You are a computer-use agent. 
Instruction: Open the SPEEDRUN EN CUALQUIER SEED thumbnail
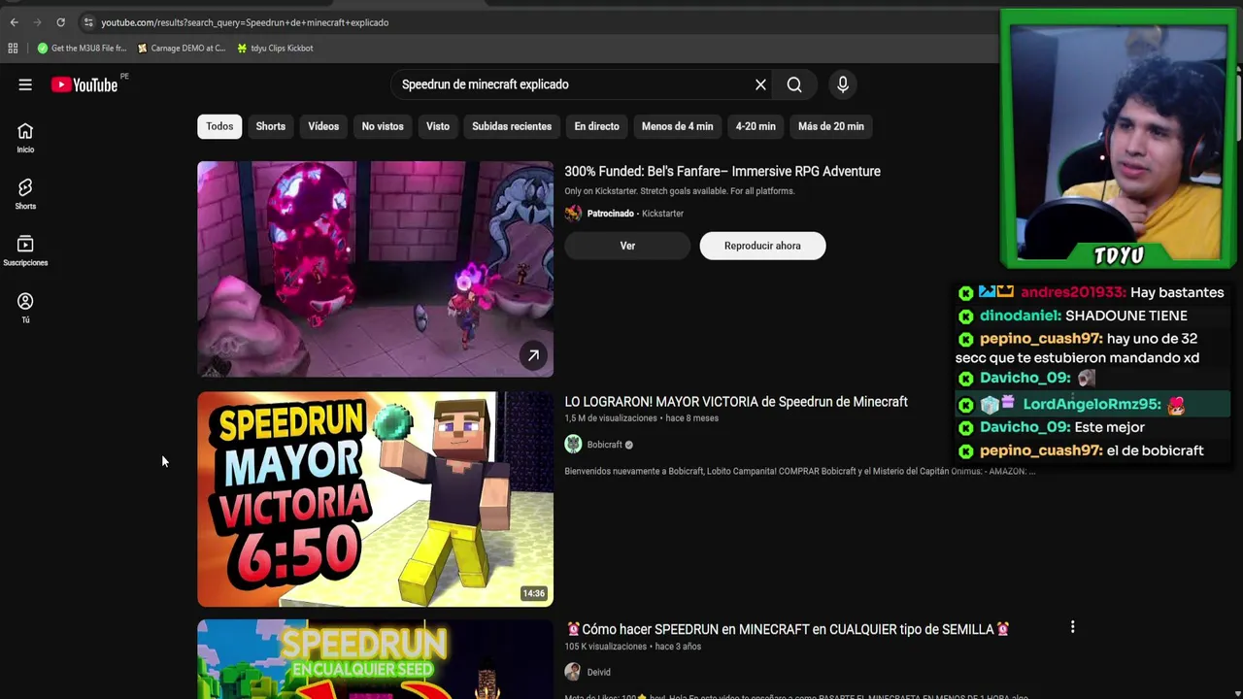pos(375,659)
